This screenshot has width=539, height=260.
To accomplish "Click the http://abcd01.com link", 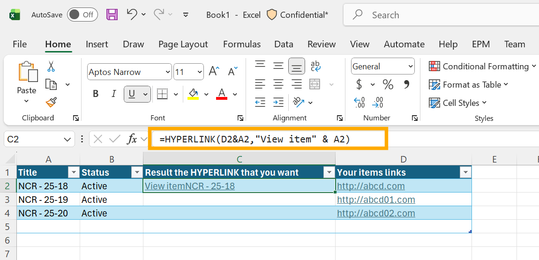I will (376, 200).
